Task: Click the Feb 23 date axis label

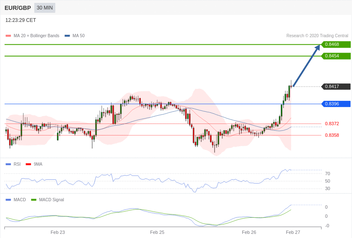Action: [58, 232]
